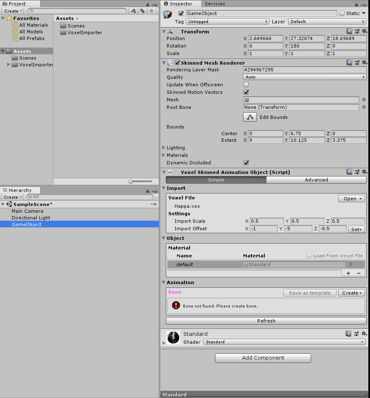
Task: Open the Quality dropdown
Action: coord(305,77)
